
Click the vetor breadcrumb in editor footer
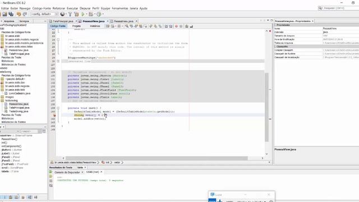pyautogui.click(x=117, y=162)
